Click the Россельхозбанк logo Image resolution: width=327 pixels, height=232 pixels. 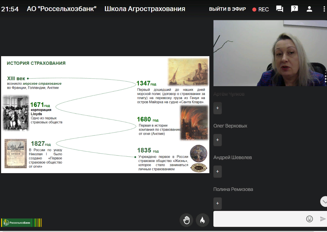[21, 223]
